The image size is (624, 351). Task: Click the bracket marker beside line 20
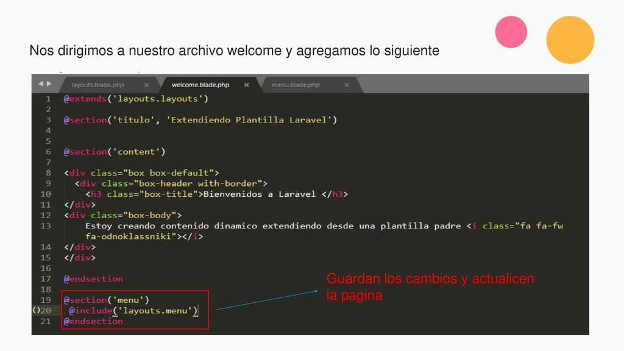point(36,310)
